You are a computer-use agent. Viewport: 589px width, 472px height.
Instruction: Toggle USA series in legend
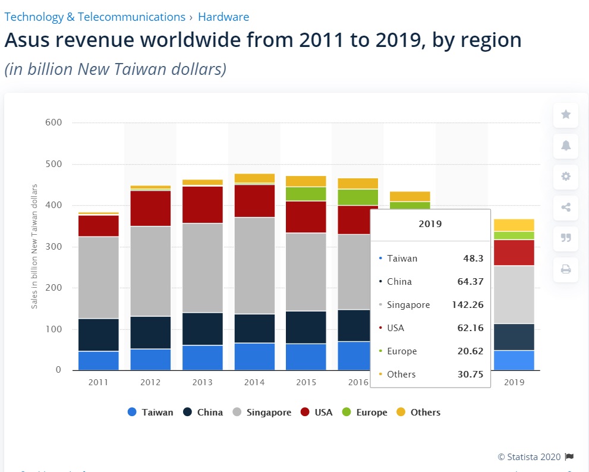(x=317, y=412)
